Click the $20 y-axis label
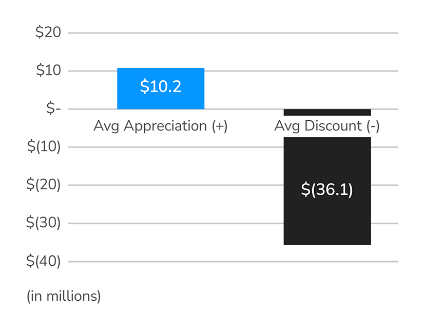This screenshot has width=424, height=329. (x=48, y=33)
